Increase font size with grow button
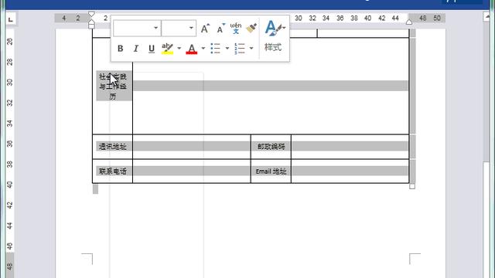The width and height of the screenshot is (495, 278). coord(205,29)
